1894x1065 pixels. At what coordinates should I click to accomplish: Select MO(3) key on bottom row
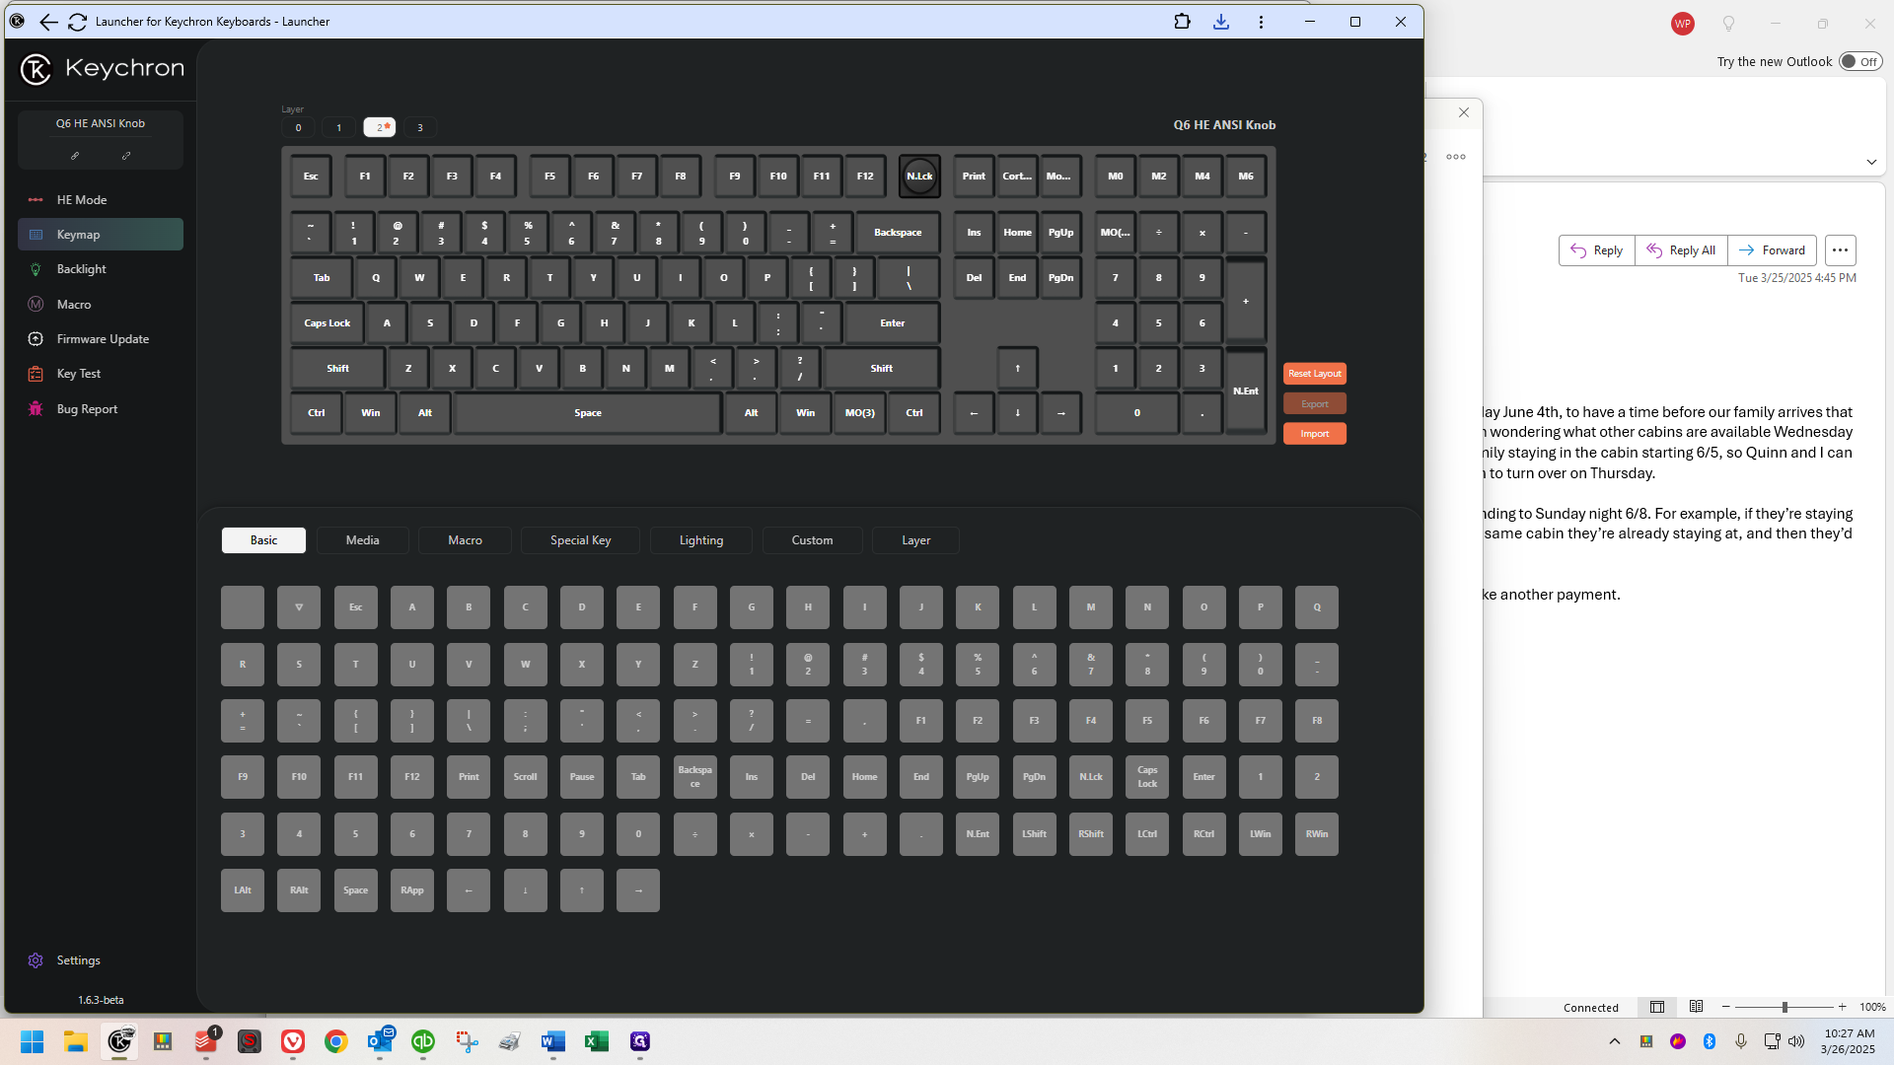pos(859,413)
